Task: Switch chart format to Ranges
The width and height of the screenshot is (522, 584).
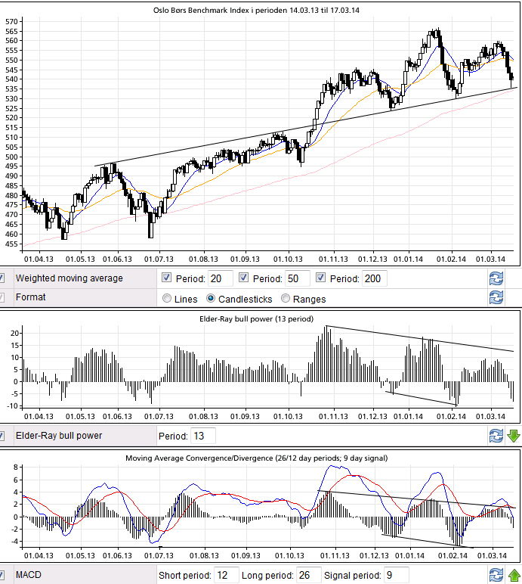Action: coord(286,299)
